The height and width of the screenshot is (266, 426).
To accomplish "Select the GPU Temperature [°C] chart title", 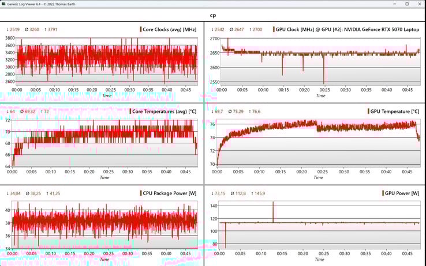I will coord(396,111).
